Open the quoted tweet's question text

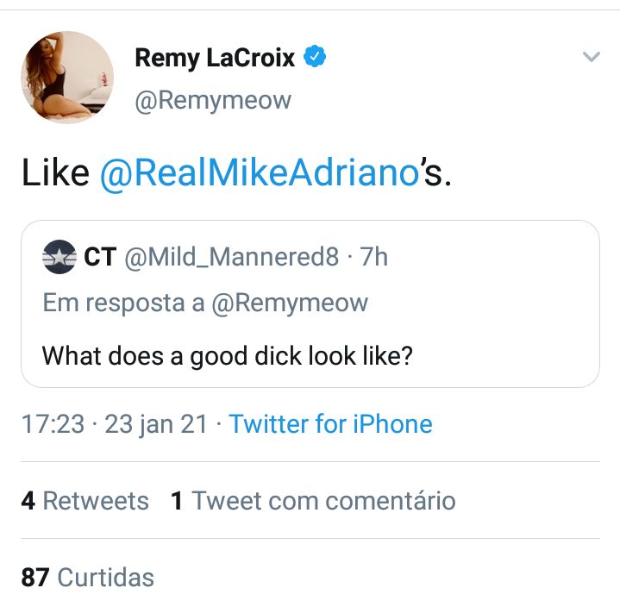pos(227,355)
